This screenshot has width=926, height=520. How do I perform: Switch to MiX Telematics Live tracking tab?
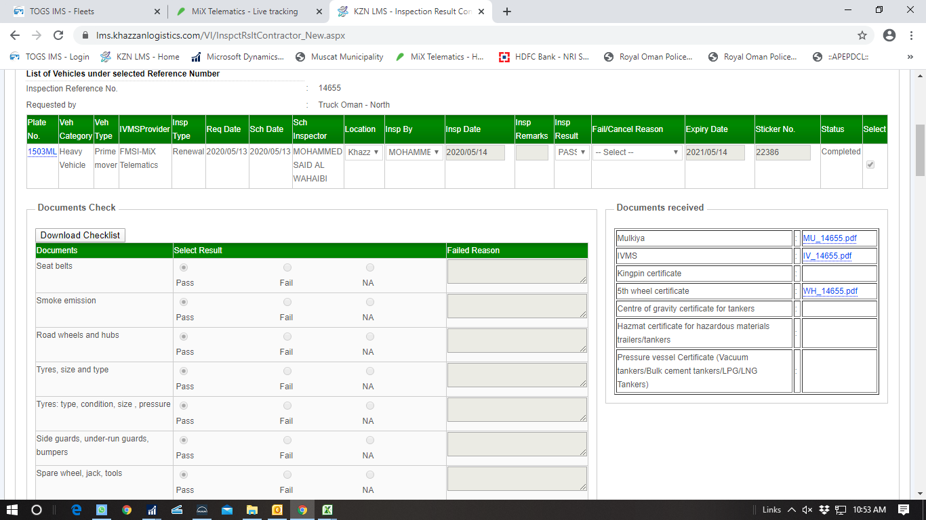click(244, 12)
